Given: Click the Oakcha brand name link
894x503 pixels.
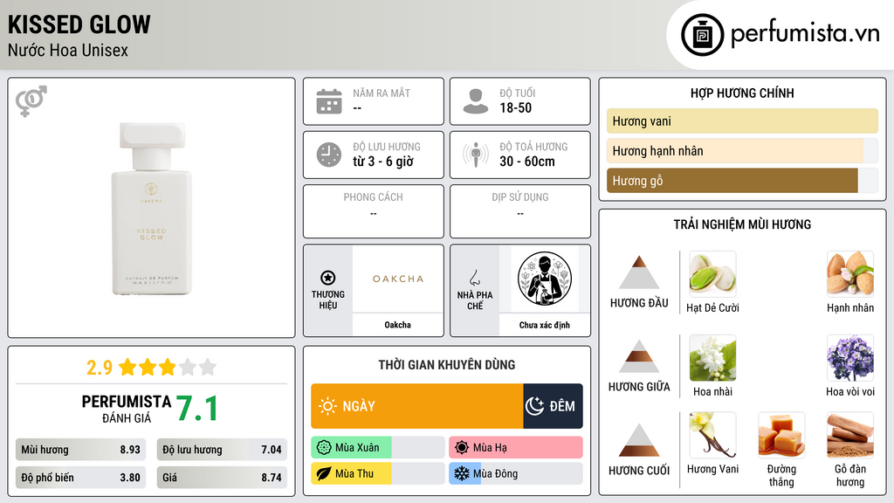Looking at the screenshot, I should [397, 325].
